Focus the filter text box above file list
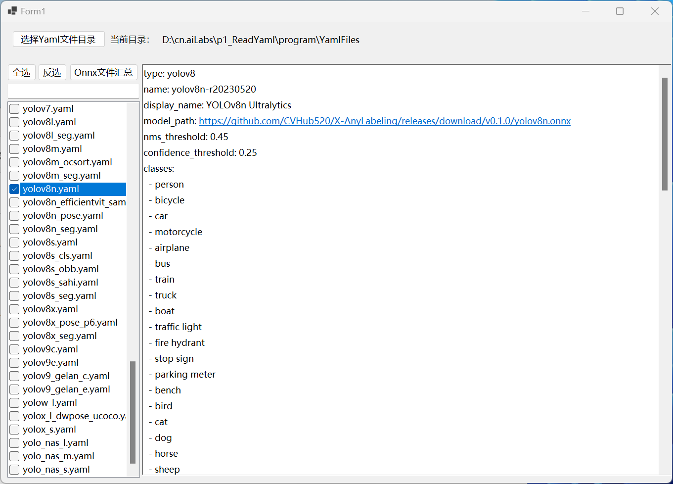673x484 pixels. pos(73,91)
